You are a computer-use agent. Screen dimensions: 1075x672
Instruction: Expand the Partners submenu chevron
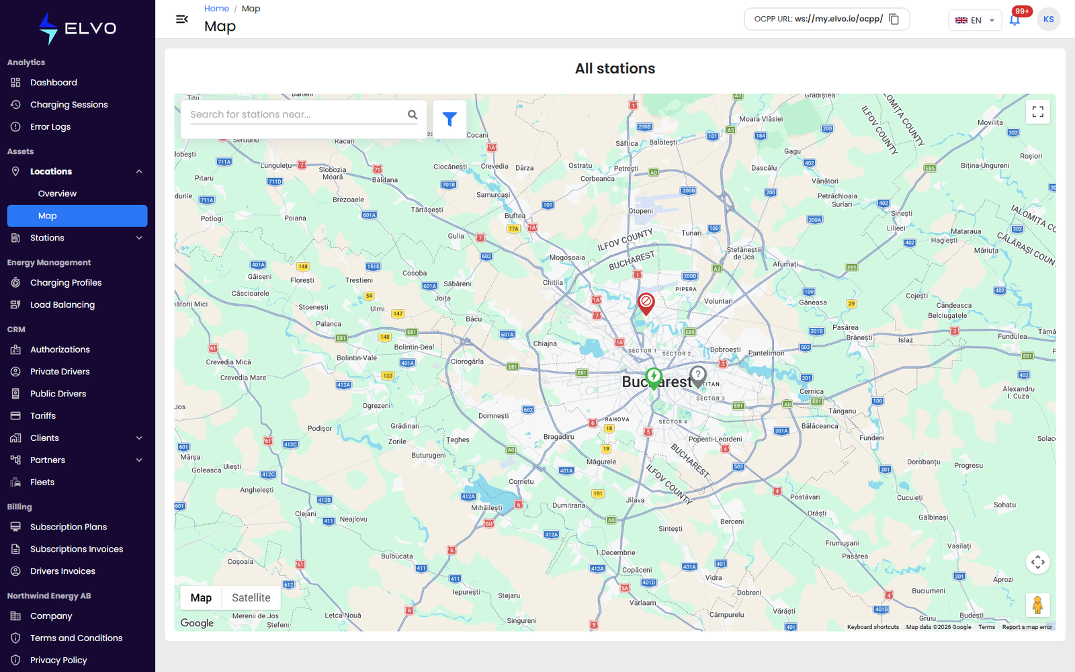click(x=139, y=460)
